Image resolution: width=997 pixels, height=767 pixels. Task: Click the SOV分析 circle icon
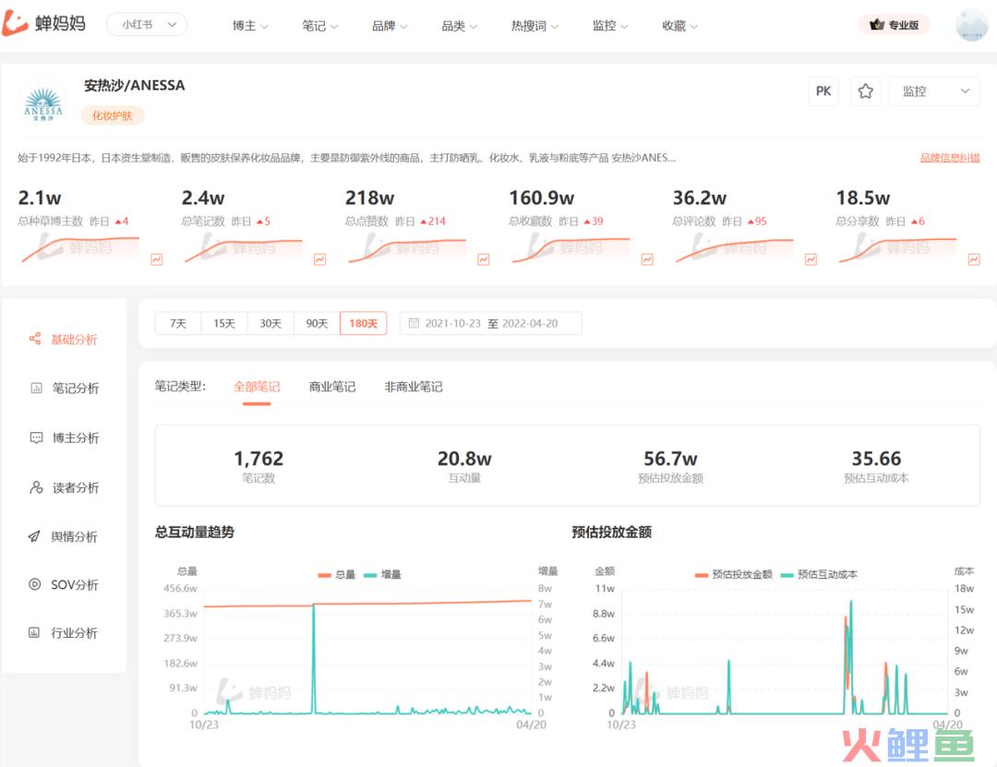[34, 584]
